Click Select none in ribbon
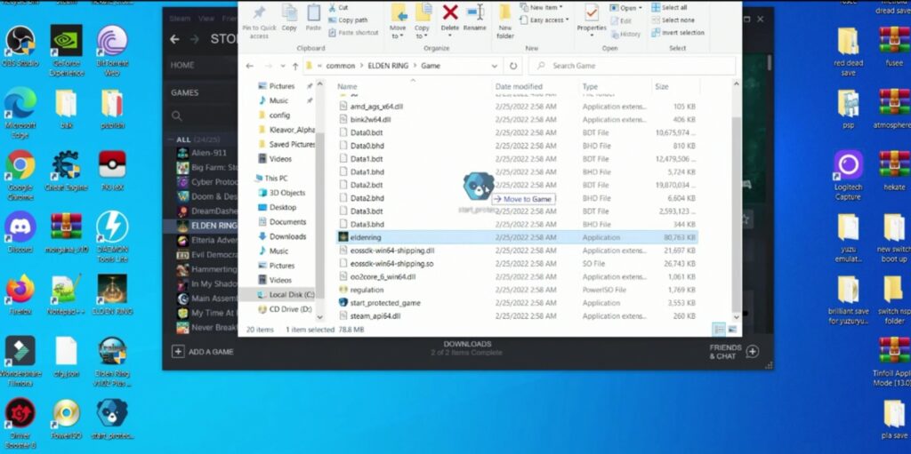Screen dimensions: 911x454 point(673,20)
